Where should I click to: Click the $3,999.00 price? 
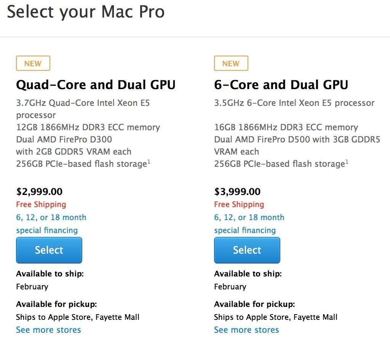[x=237, y=192]
